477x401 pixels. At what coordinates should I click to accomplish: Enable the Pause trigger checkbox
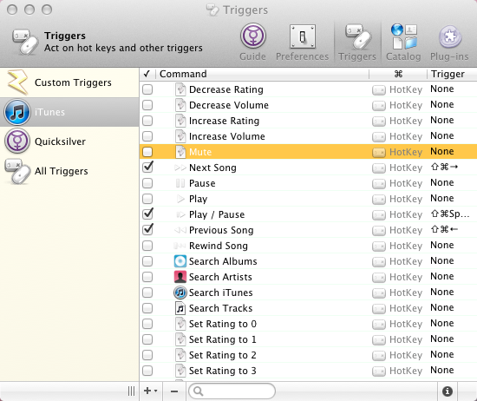(x=147, y=183)
